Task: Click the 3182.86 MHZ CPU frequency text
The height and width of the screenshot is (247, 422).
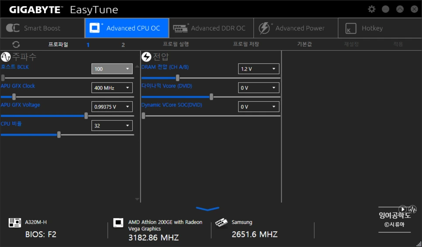Action: (153, 237)
